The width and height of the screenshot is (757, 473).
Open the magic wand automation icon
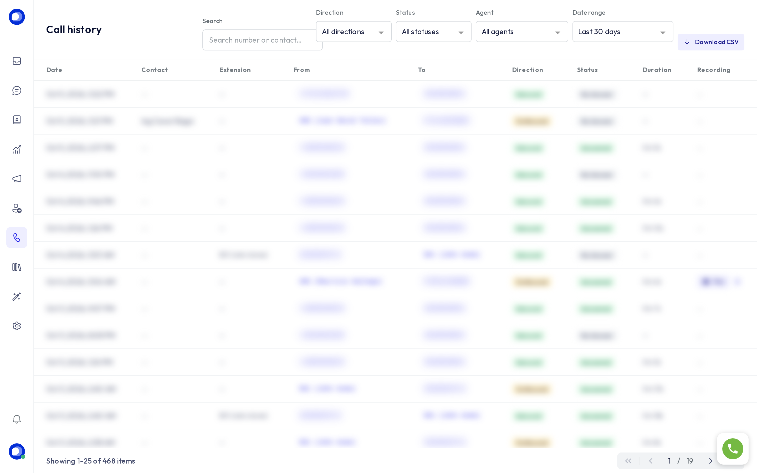coord(17,296)
